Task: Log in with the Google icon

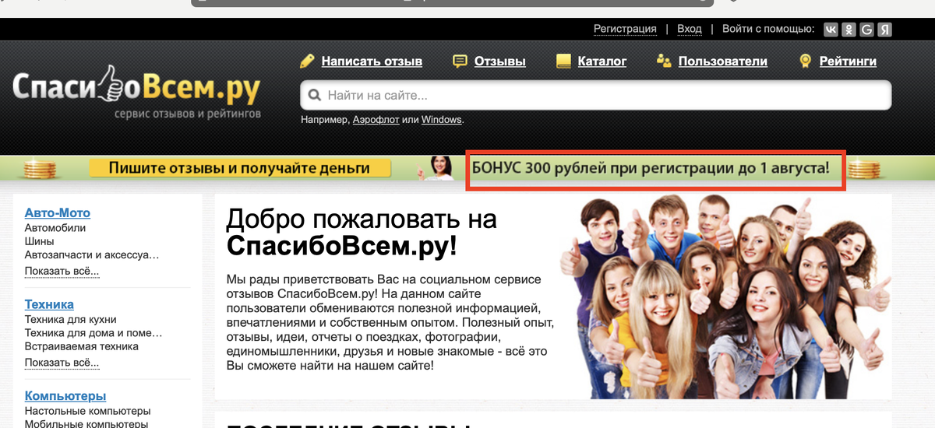Action: pyautogui.click(x=866, y=30)
